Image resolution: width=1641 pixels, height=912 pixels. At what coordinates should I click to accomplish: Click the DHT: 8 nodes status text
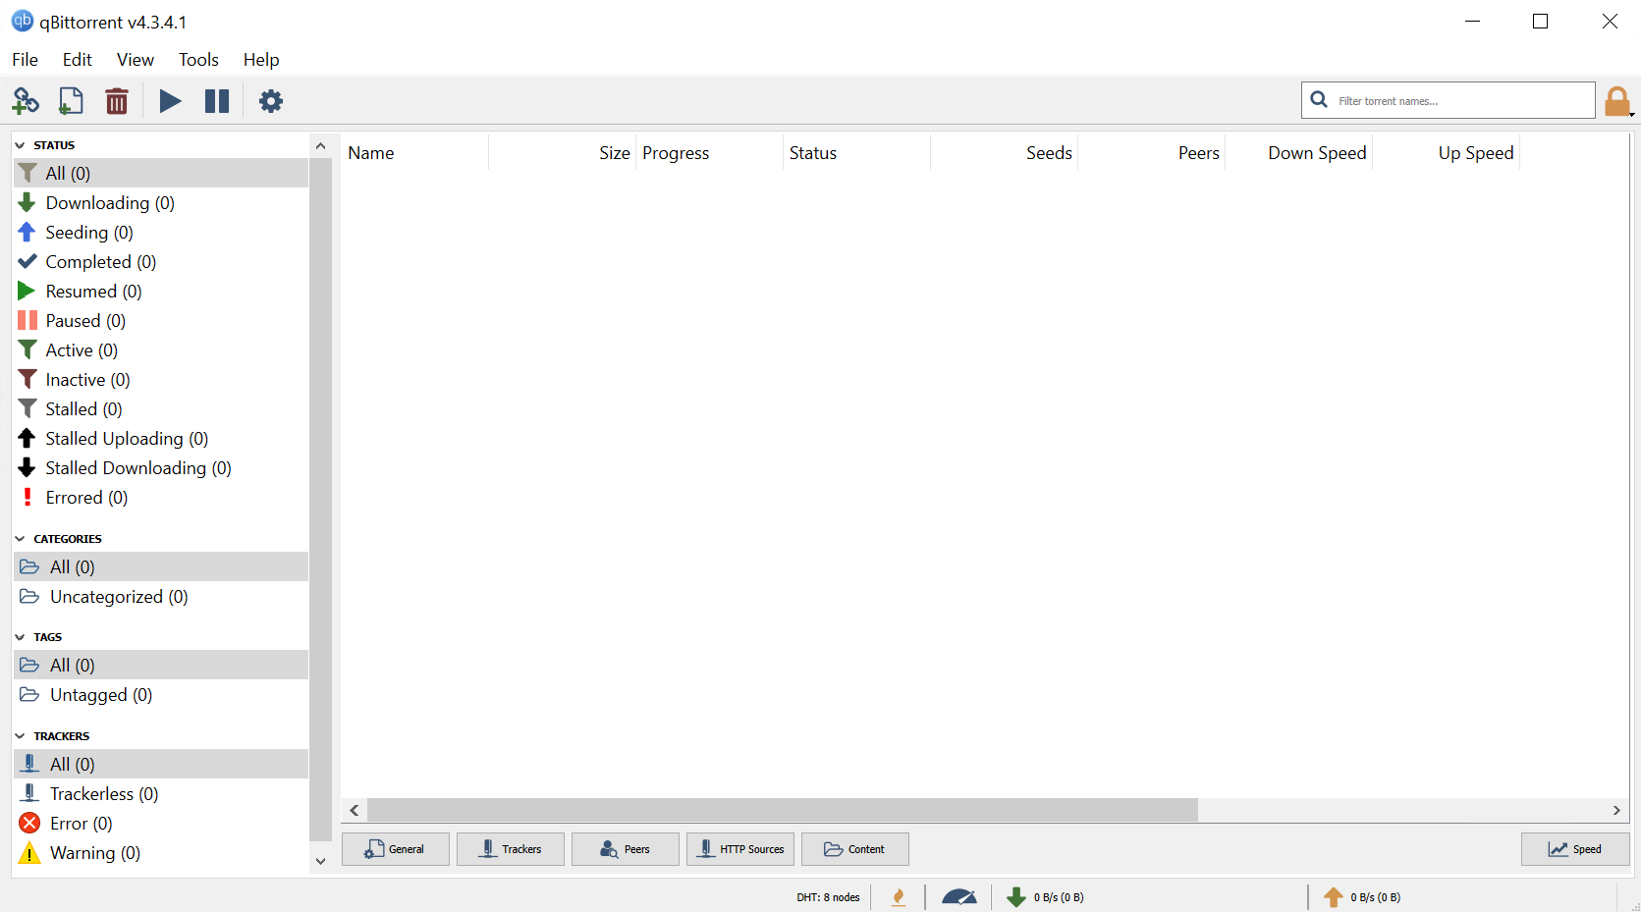tap(828, 897)
